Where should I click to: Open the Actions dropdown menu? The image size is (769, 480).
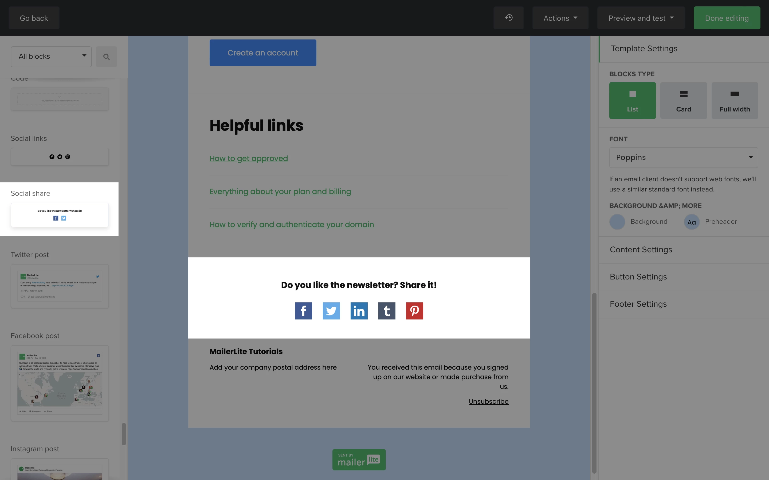coord(560,18)
